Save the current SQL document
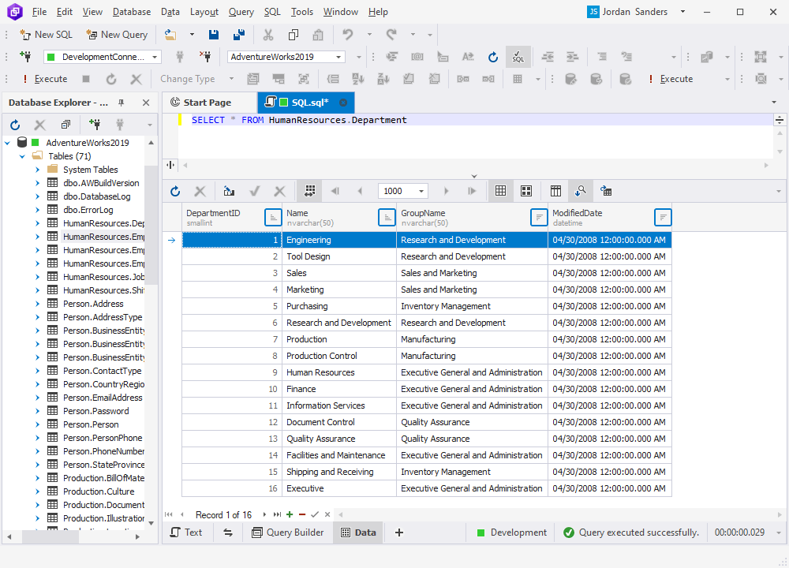Viewport: 789px width, 568px height. 214,35
